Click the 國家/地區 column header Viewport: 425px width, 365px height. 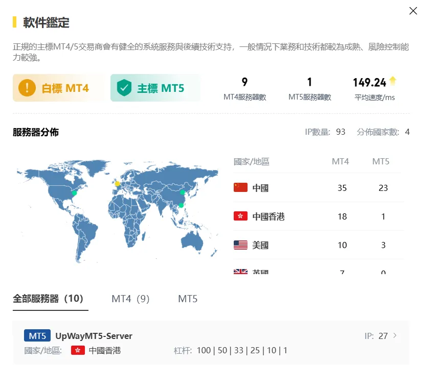coord(251,161)
